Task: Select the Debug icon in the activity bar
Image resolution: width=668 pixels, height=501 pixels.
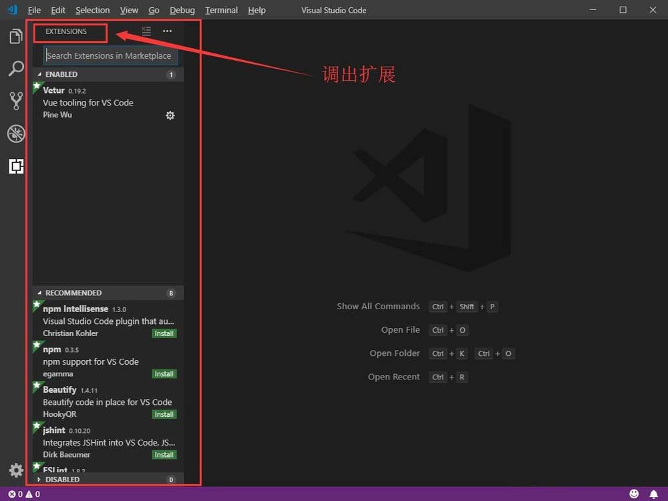Action: [x=15, y=134]
